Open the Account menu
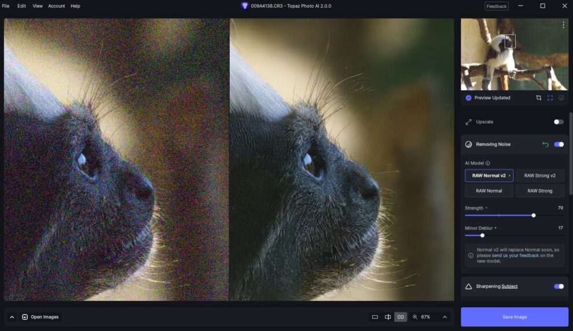Image resolution: width=573 pixels, height=331 pixels. [x=56, y=6]
